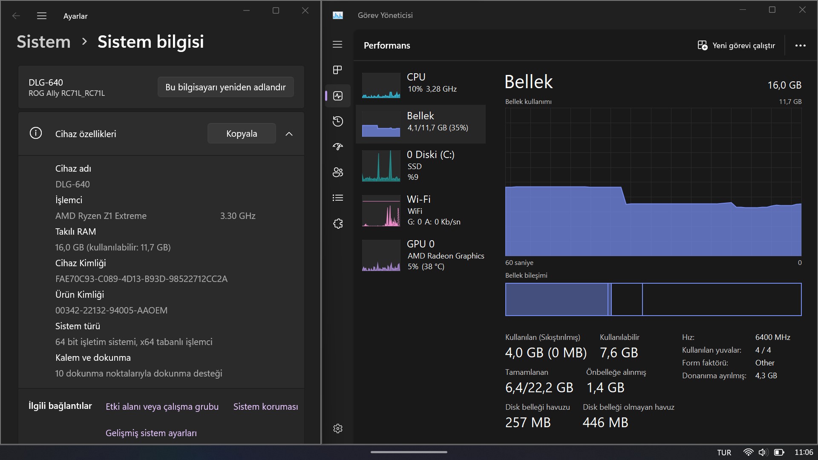Select the GPU 0 performance entry

pos(421,255)
